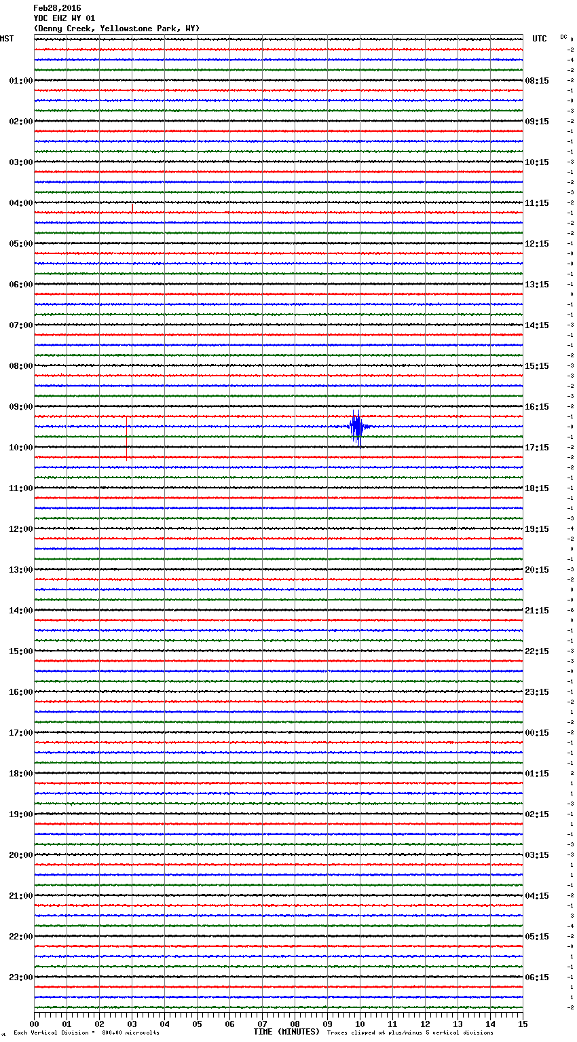
Task: Click the 23:15 UTC time label
Action: (x=537, y=692)
